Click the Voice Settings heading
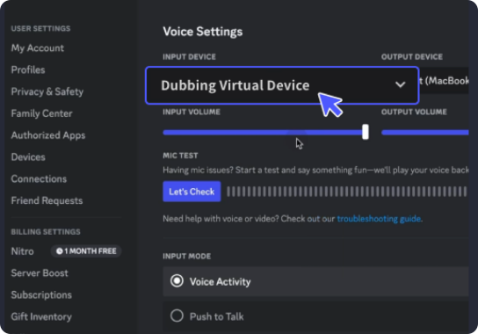Viewport: 478px width, 334px height. tap(203, 32)
